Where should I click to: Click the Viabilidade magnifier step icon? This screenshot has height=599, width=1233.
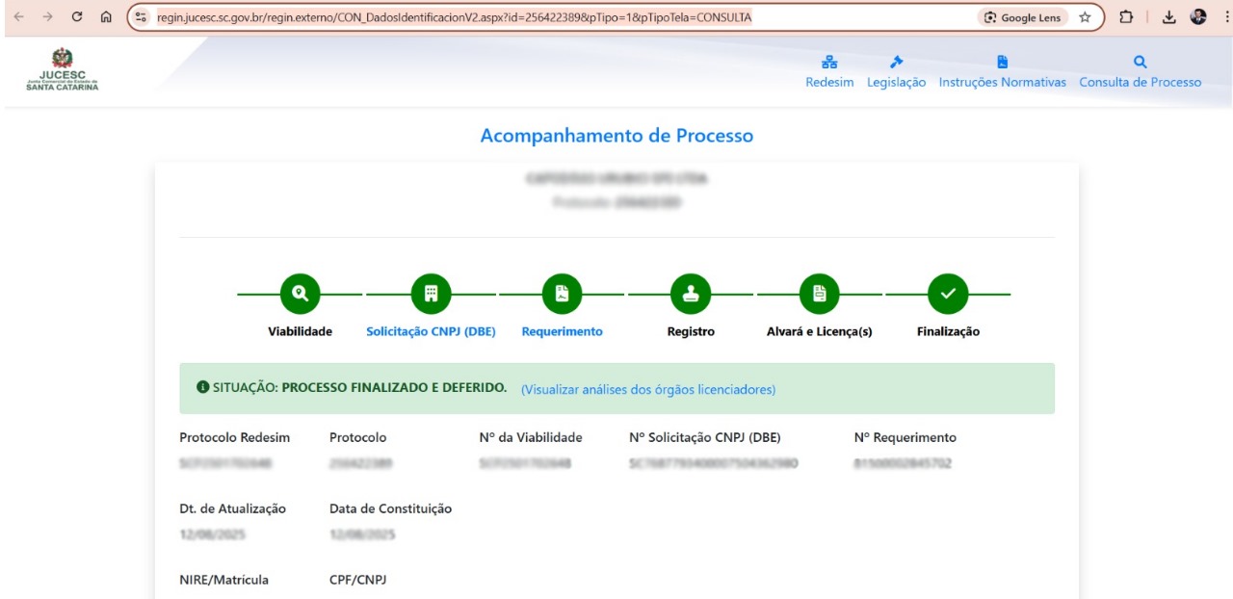coord(300,294)
